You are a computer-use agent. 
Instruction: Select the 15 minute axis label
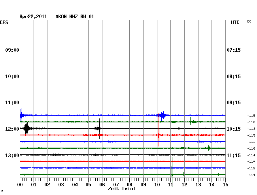point(225,184)
